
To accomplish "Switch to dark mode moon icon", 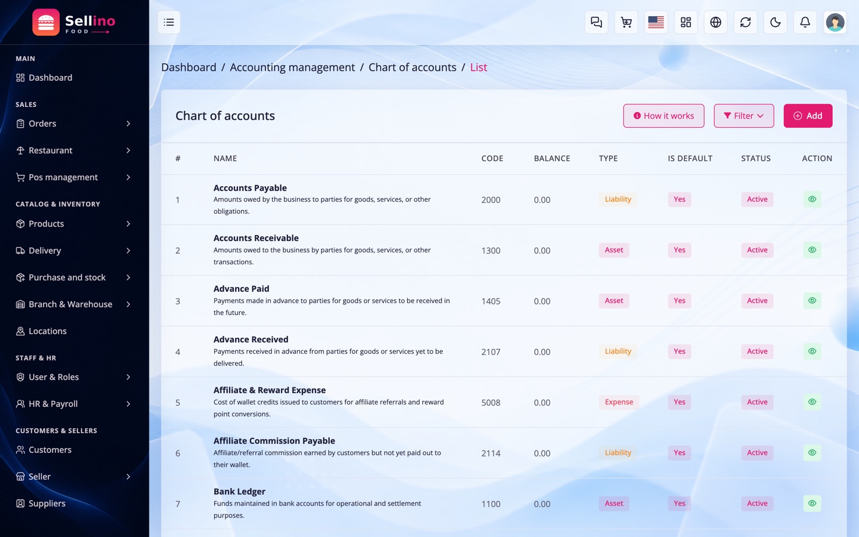I will click(x=775, y=22).
